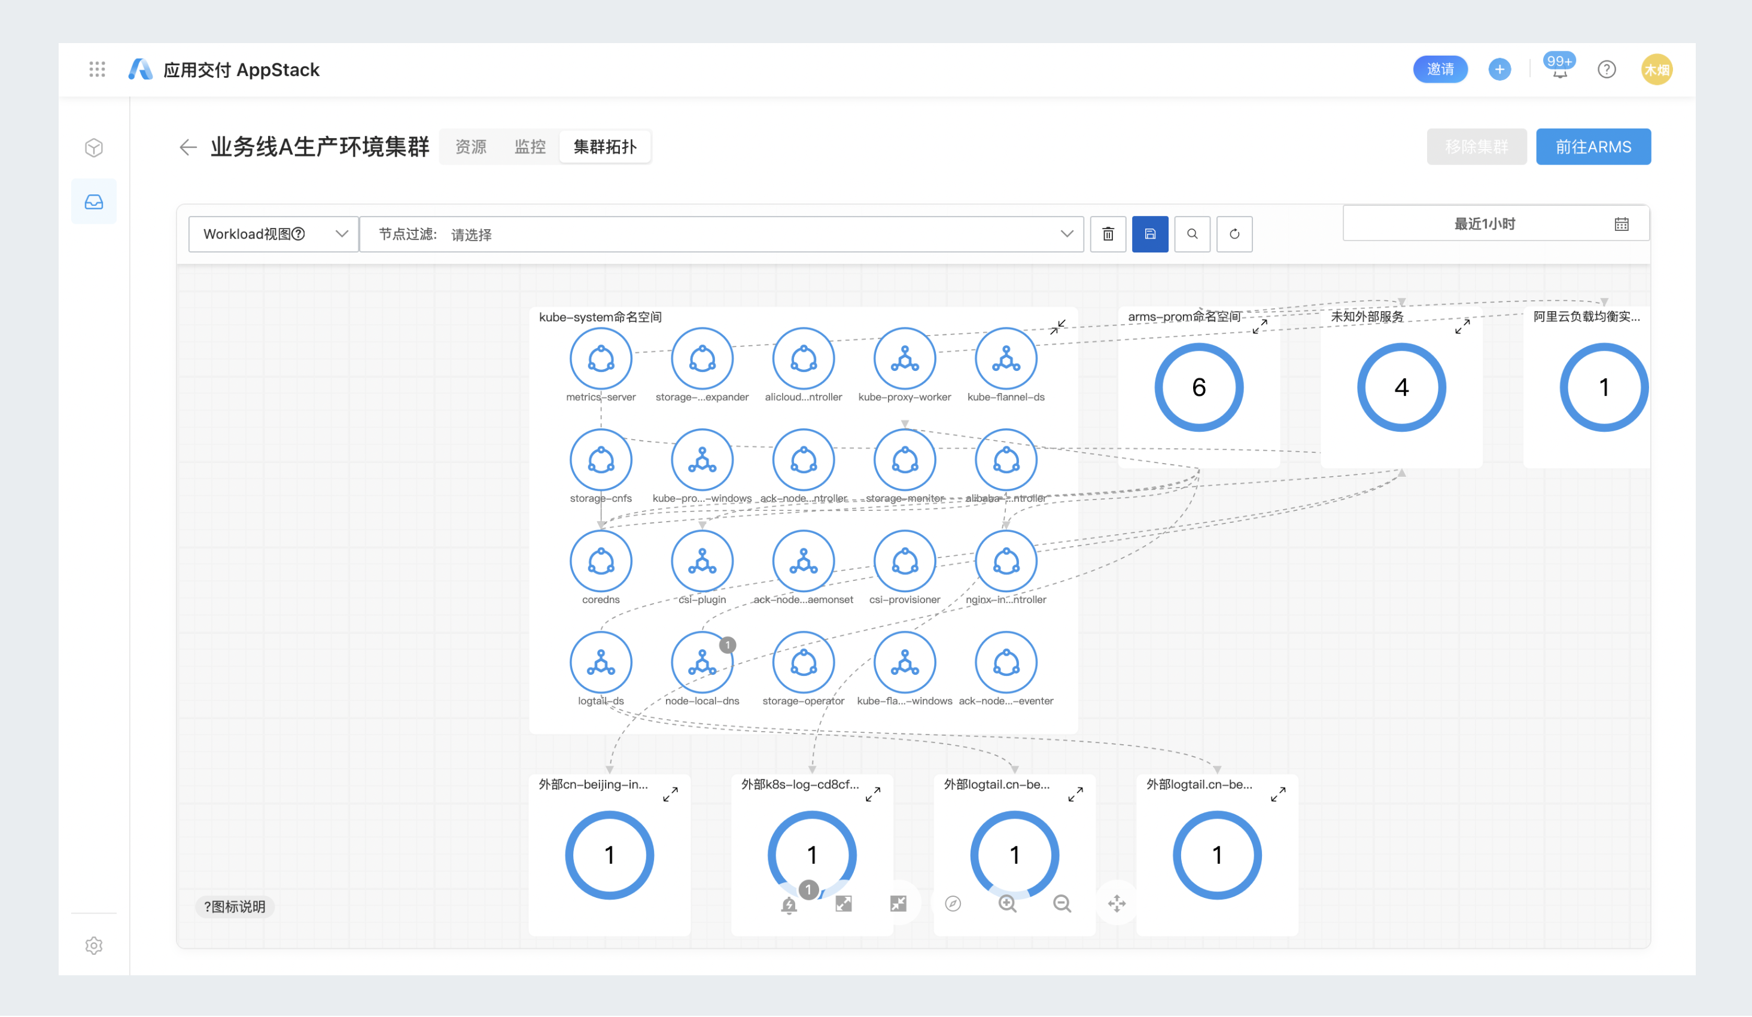This screenshot has width=1752, height=1017.
Task: Zoom out with the magnifier minus icon
Action: (x=1062, y=905)
